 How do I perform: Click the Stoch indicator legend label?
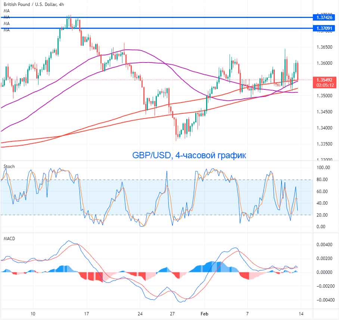click(9, 166)
